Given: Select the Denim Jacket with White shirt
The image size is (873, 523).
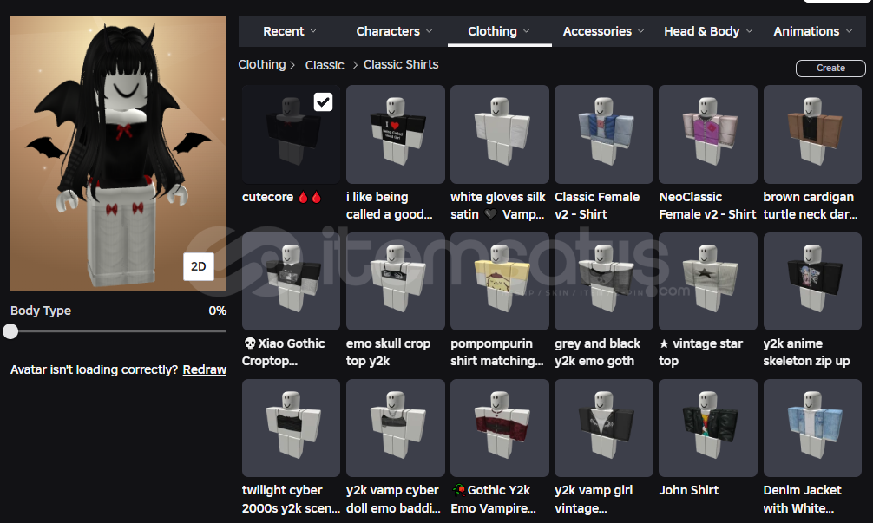Looking at the screenshot, I should coord(812,428).
